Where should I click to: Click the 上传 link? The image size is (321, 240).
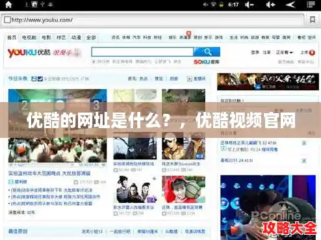tap(304, 53)
